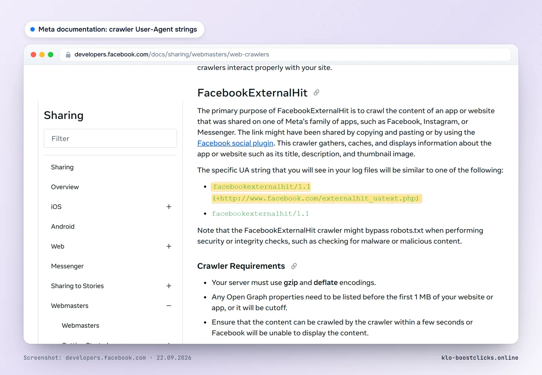Copy anchor link beside Crawler Requirements heading
This screenshot has width=542, height=375.
pos(294,266)
